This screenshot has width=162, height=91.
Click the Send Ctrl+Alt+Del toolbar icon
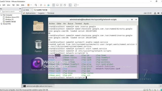tap(36, 5)
